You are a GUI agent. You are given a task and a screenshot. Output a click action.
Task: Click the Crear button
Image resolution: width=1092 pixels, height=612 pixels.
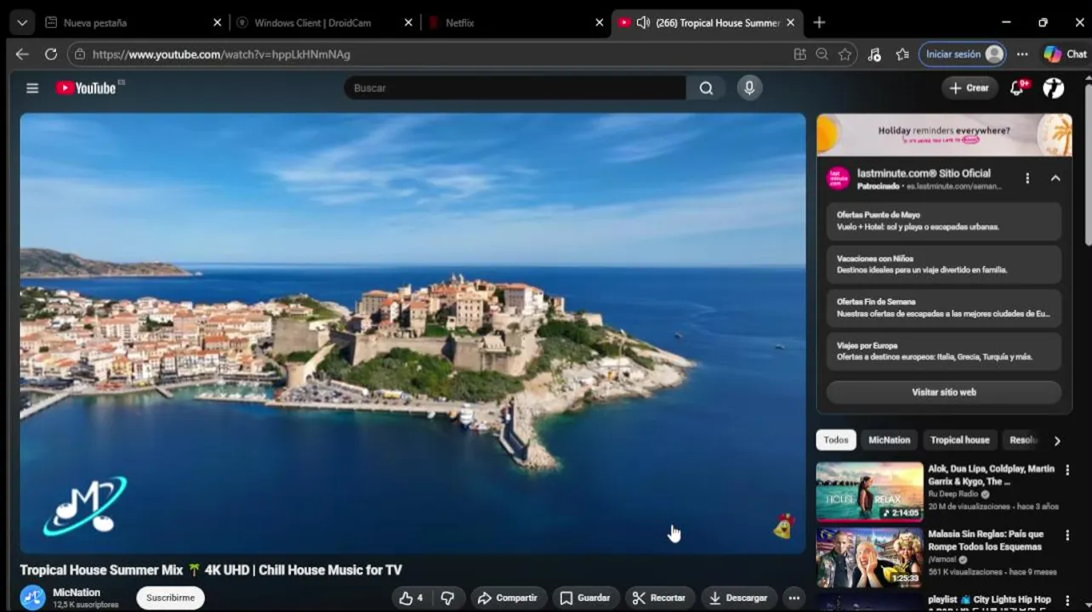point(970,88)
